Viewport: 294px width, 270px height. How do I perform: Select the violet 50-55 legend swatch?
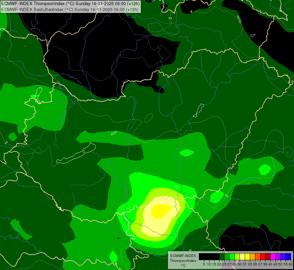(x=283, y=256)
